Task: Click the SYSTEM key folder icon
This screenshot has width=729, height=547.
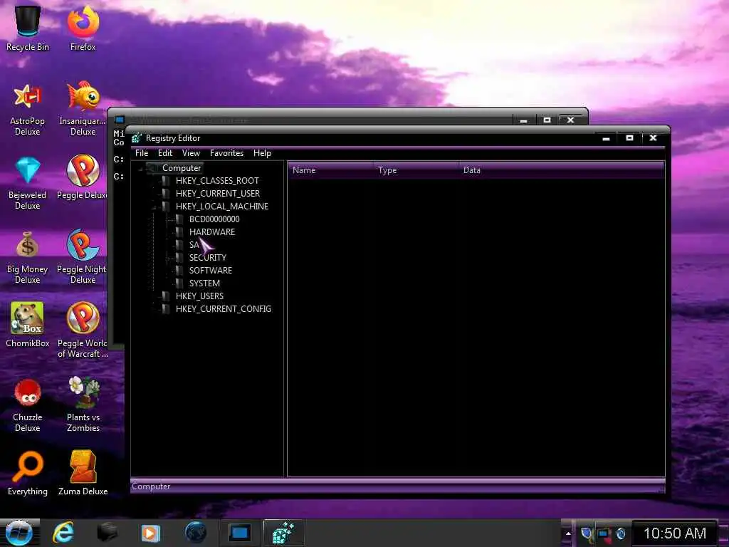Action: (x=179, y=283)
